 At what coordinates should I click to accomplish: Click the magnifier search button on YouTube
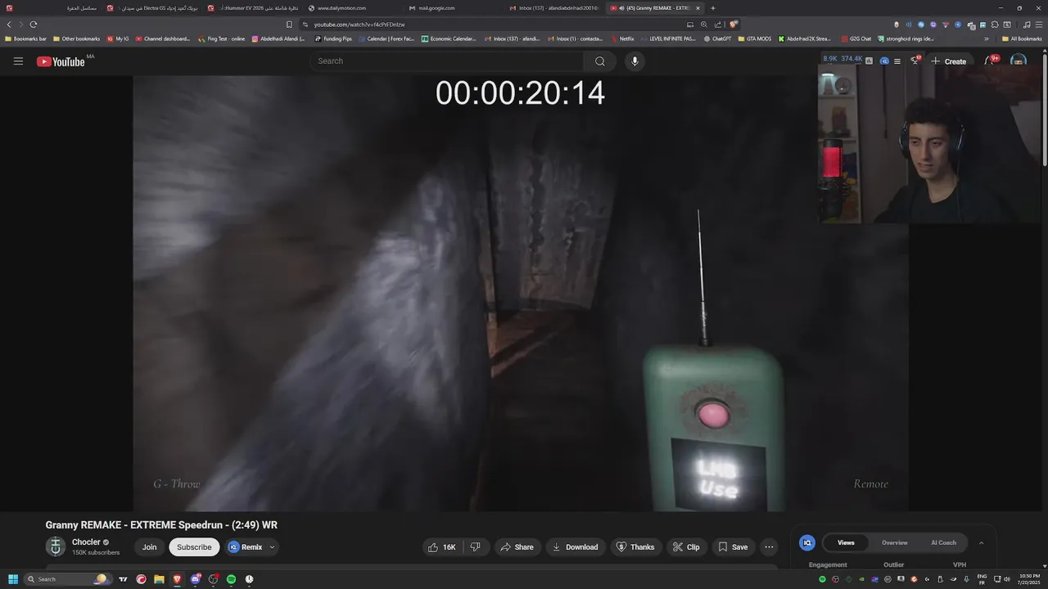pyautogui.click(x=600, y=61)
